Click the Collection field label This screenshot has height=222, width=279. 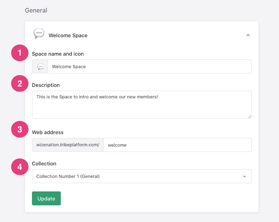click(44, 163)
